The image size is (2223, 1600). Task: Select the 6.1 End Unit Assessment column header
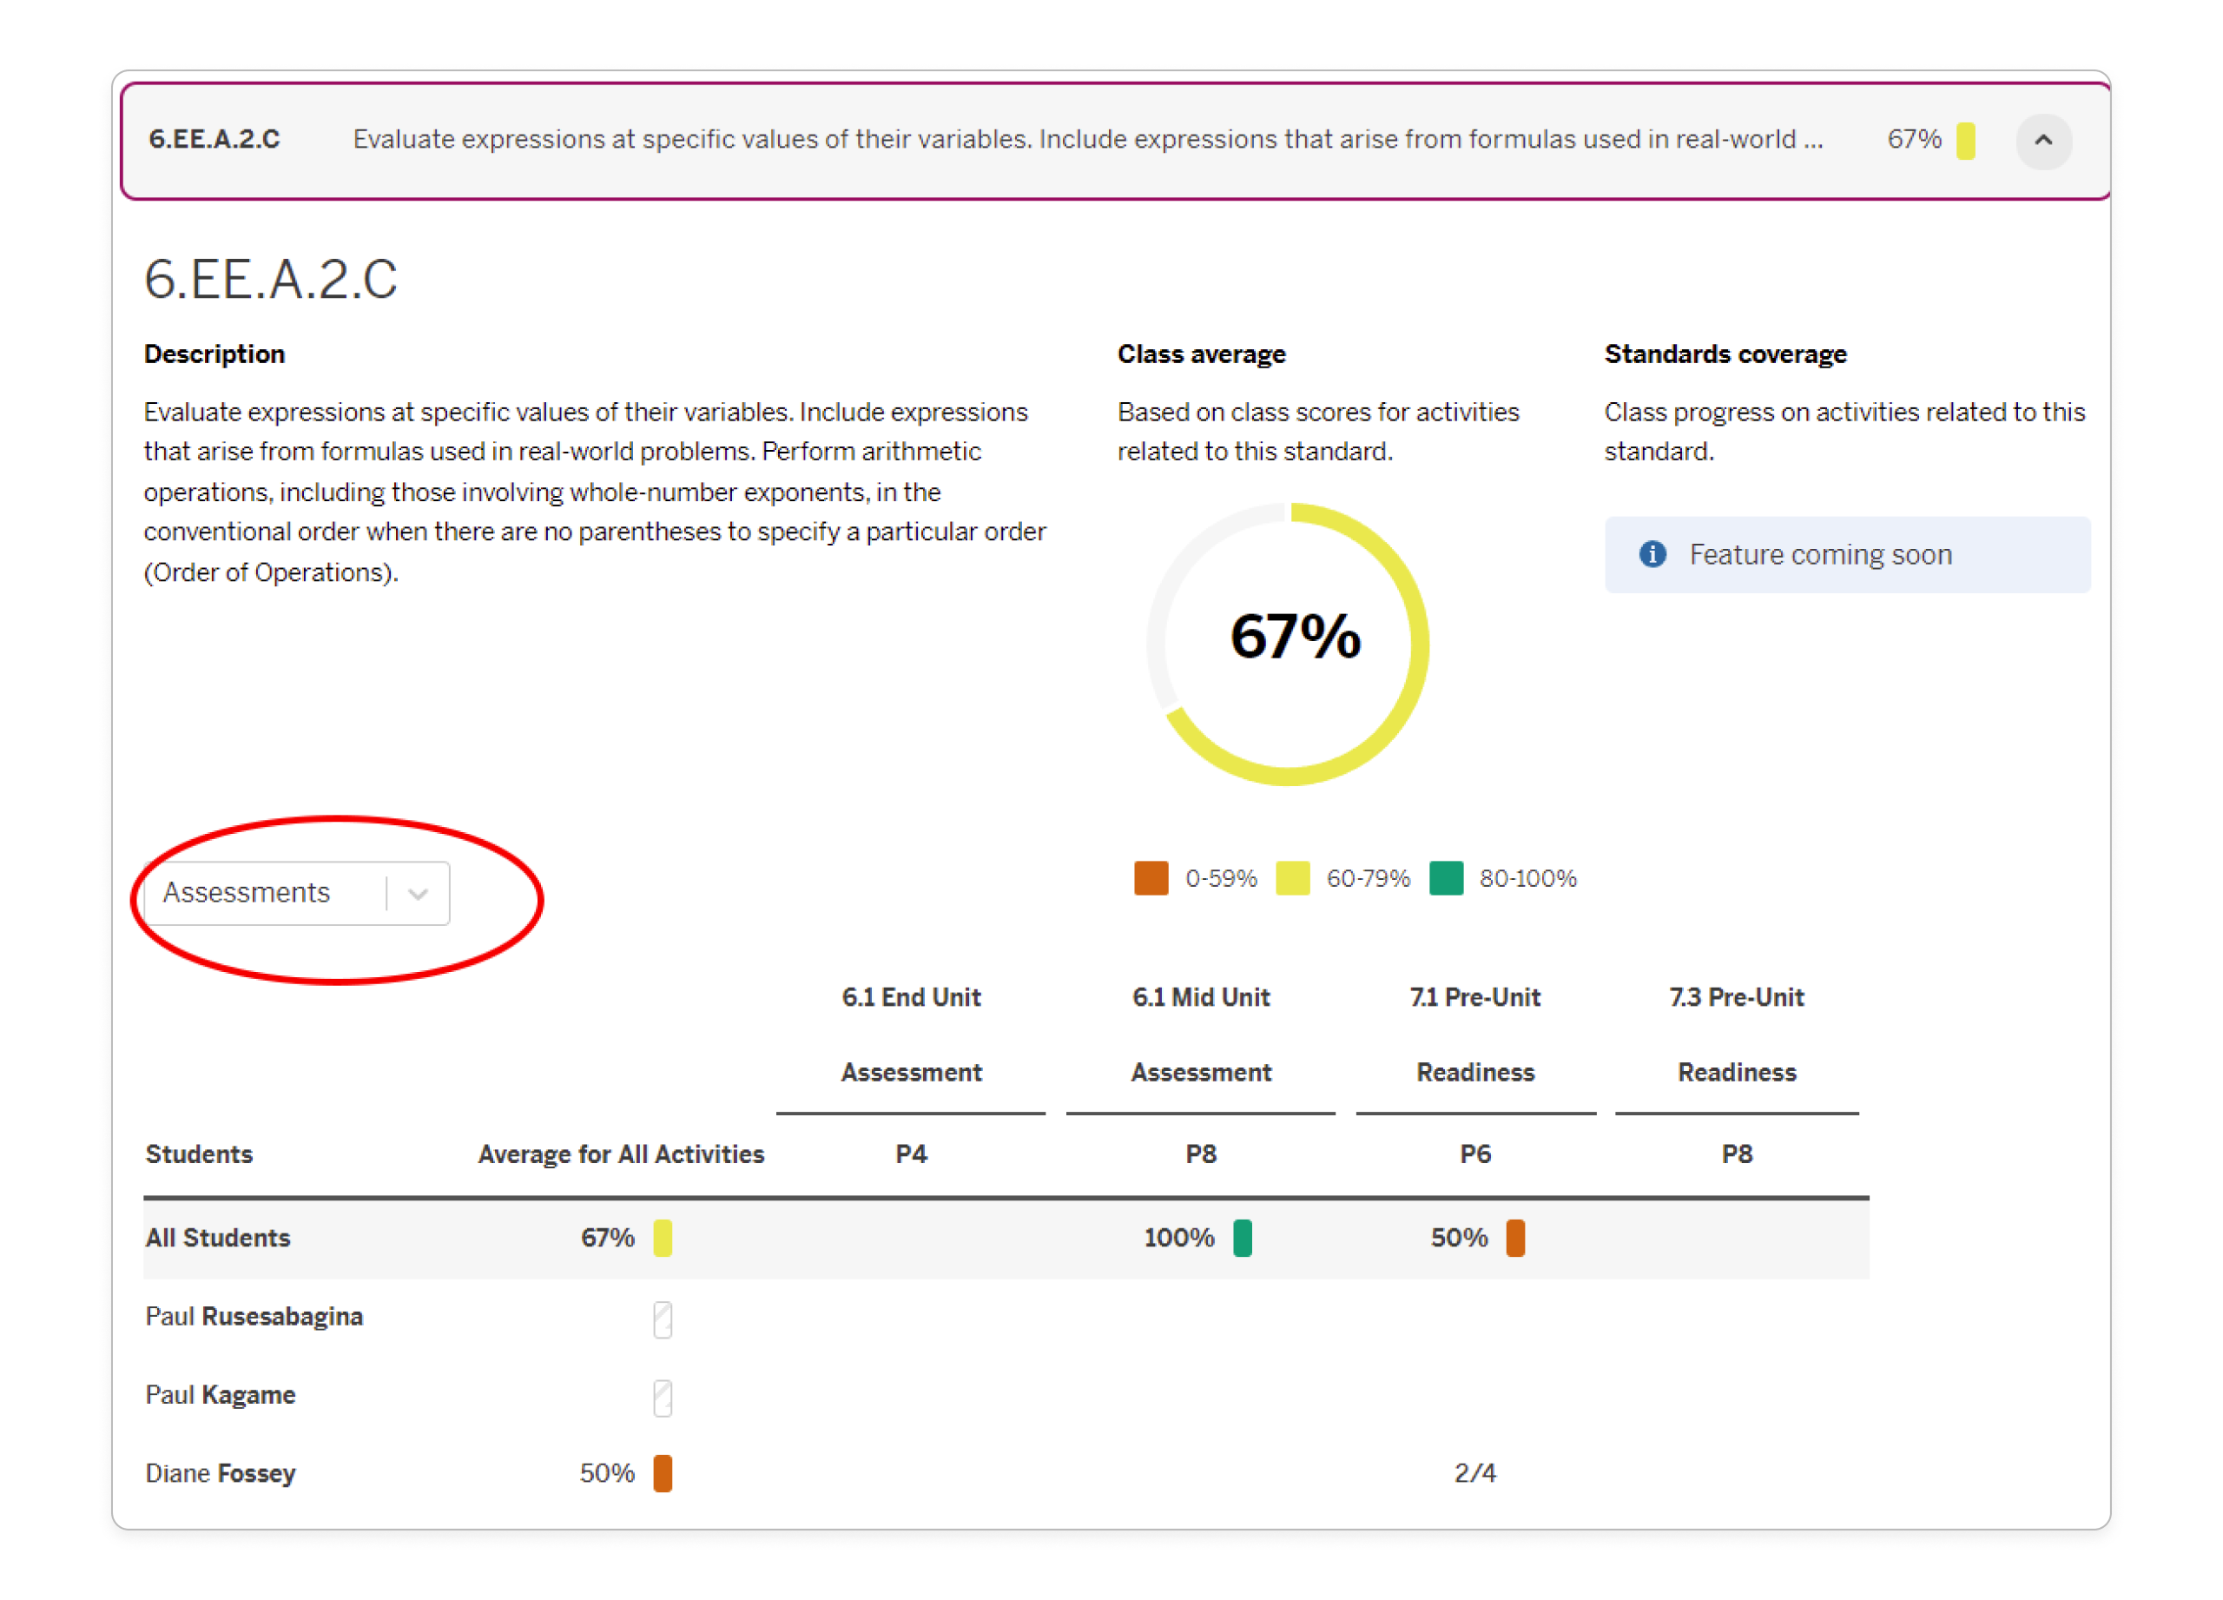coord(911,1035)
